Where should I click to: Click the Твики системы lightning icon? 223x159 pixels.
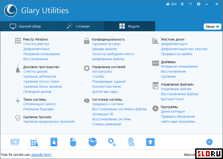pyautogui.click(x=18, y=101)
